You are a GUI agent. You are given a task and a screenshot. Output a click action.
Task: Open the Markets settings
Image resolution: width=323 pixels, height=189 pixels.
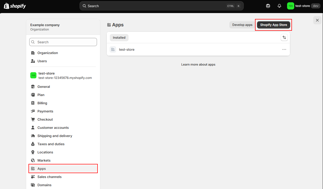[x=63, y=160]
